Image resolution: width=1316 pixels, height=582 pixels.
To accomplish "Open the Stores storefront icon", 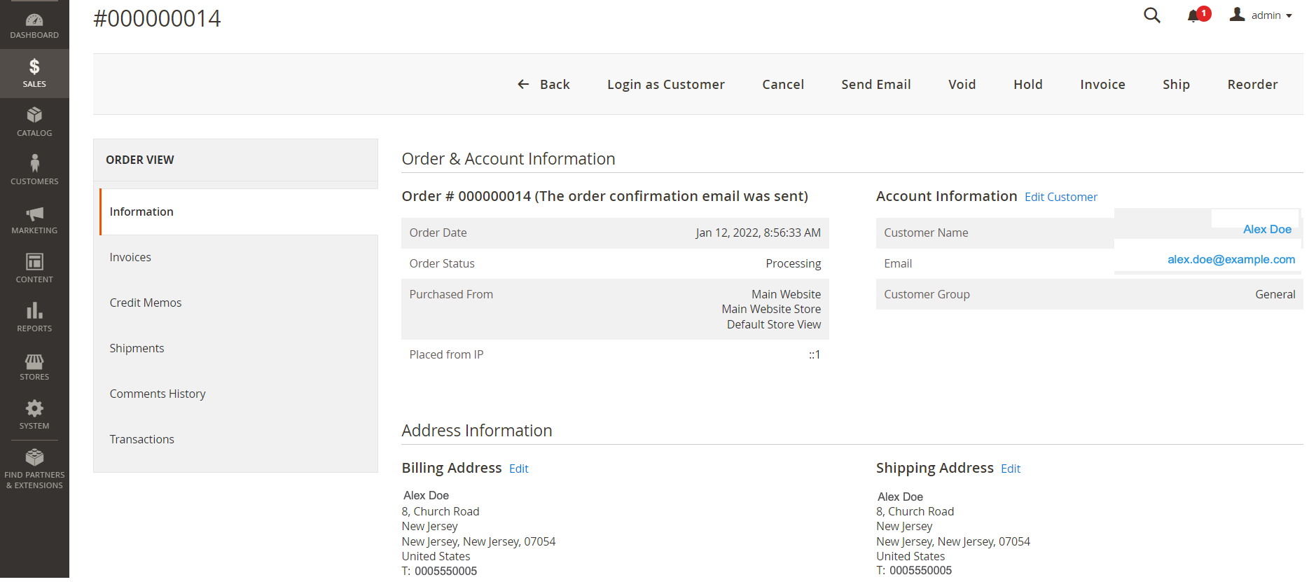I will coord(34,361).
